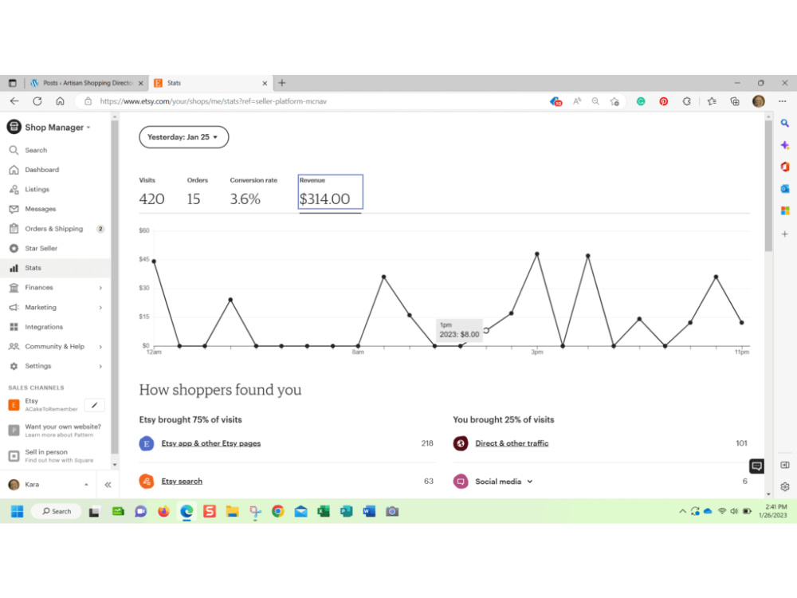Go to browser home page

point(60,101)
